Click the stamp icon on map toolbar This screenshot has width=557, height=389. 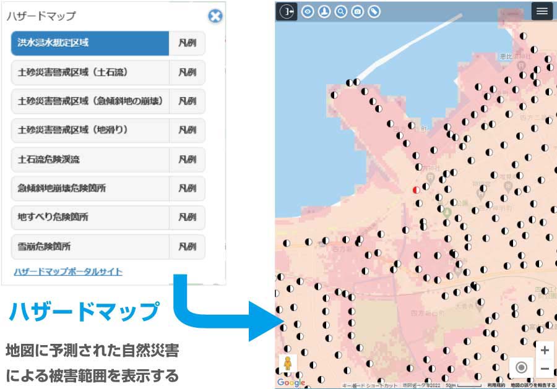click(324, 12)
